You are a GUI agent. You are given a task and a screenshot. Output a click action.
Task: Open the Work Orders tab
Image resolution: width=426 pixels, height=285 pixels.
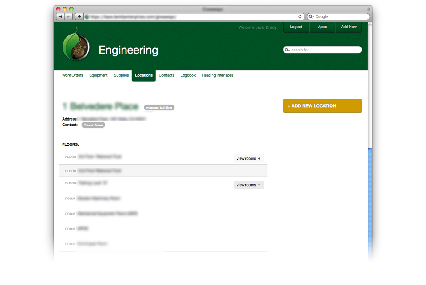[x=72, y=75]
